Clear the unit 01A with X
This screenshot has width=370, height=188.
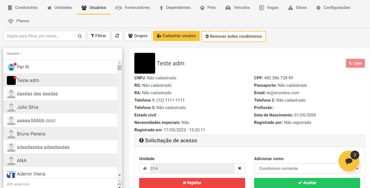(240, 168)
